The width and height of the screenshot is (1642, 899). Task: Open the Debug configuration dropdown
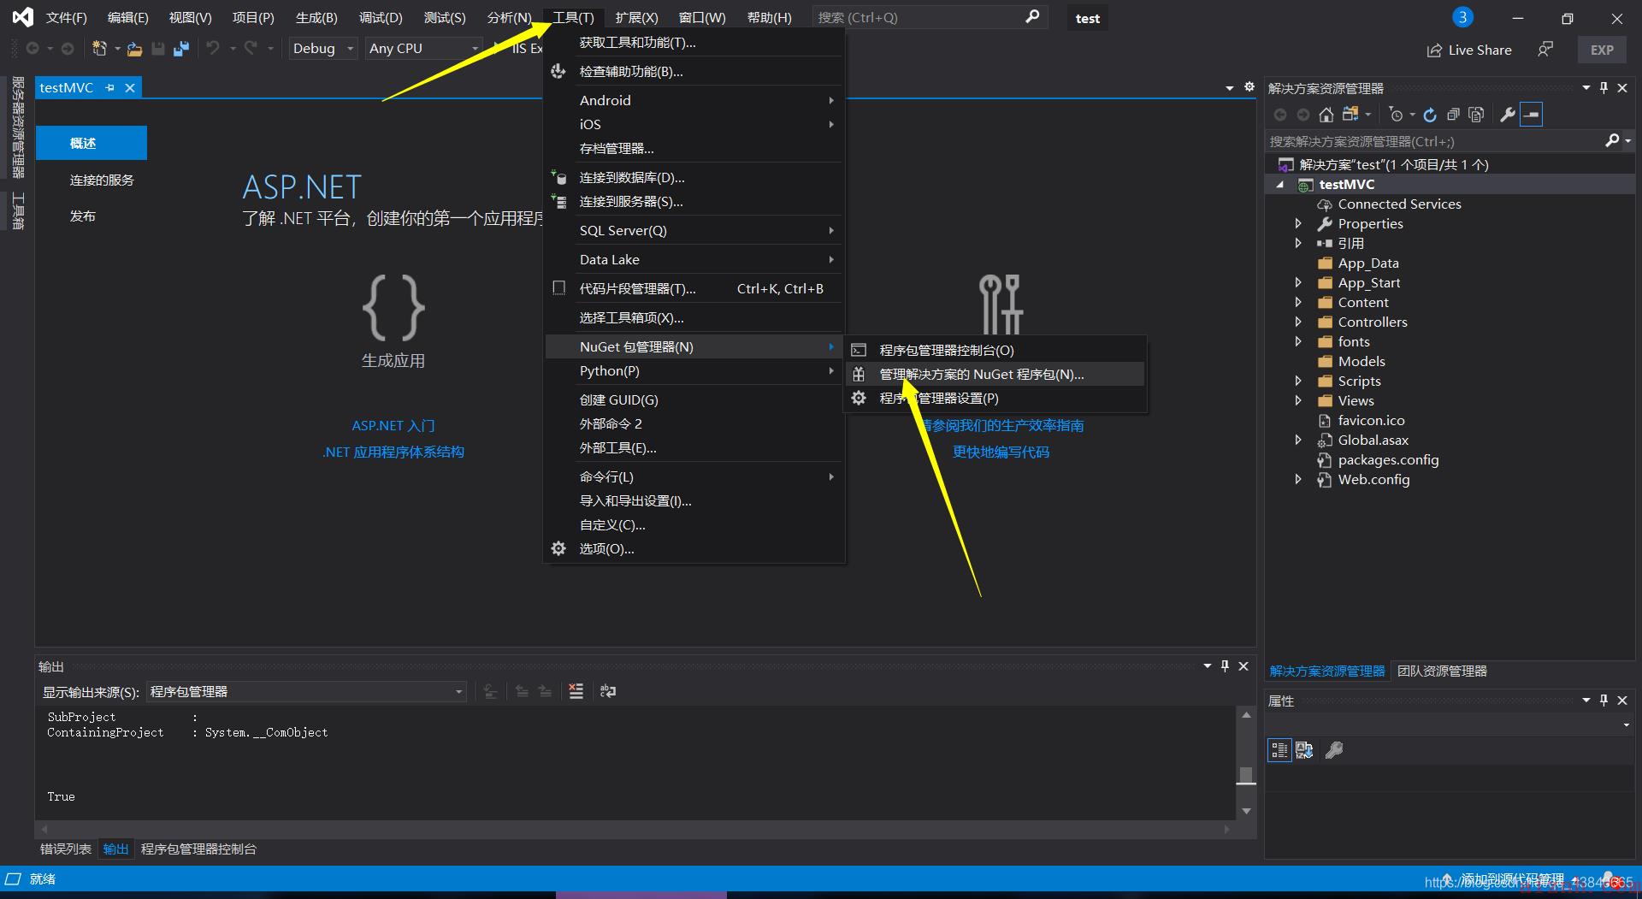pos(322,49)
